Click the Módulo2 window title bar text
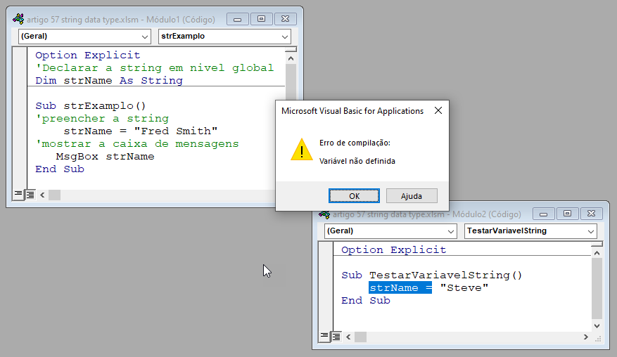The width and height of the screenshot is (617, 357). 427,214
